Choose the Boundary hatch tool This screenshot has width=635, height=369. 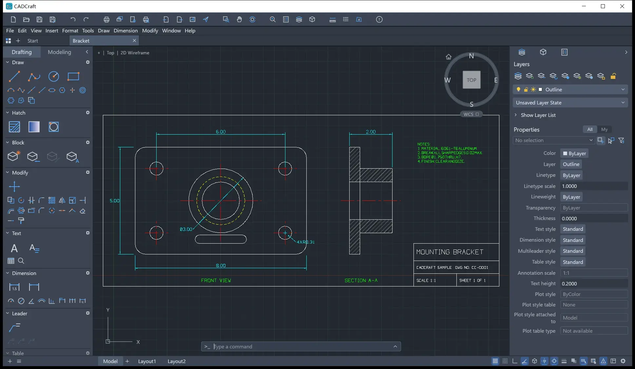click(54, 127)
